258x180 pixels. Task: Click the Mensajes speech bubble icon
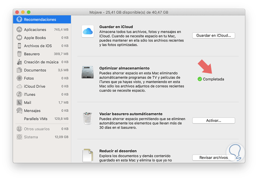click(19, 110)
